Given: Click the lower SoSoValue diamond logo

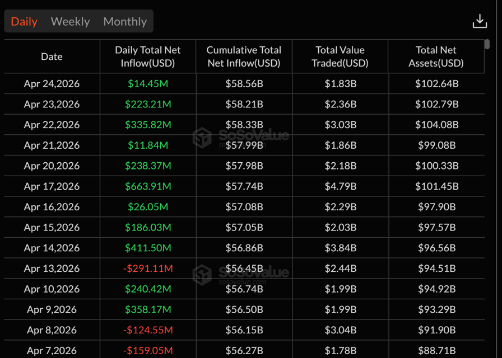Looking at the screenshot, I should [x=203, y=272].
